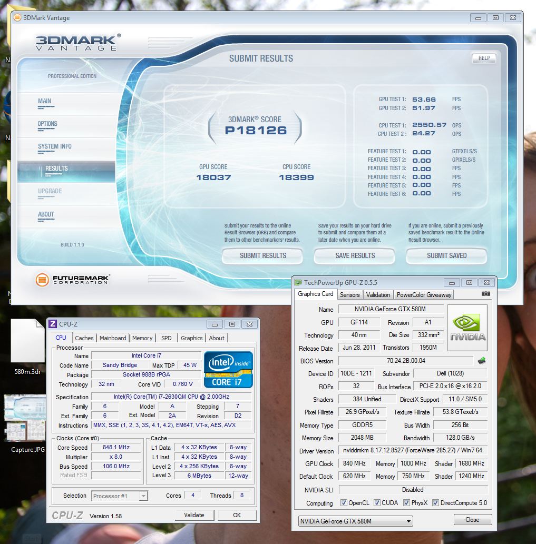Click the HELP button in 3DMark
Image resolution: width=536 pixels, height=544 pixels.
[x=484, y=58]
